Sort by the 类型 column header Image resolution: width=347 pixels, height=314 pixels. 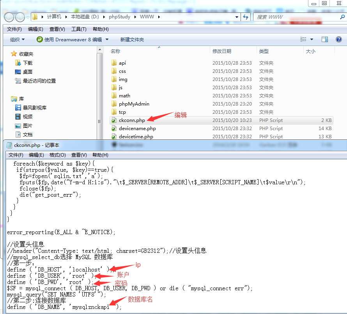click(x=264, y=51)
